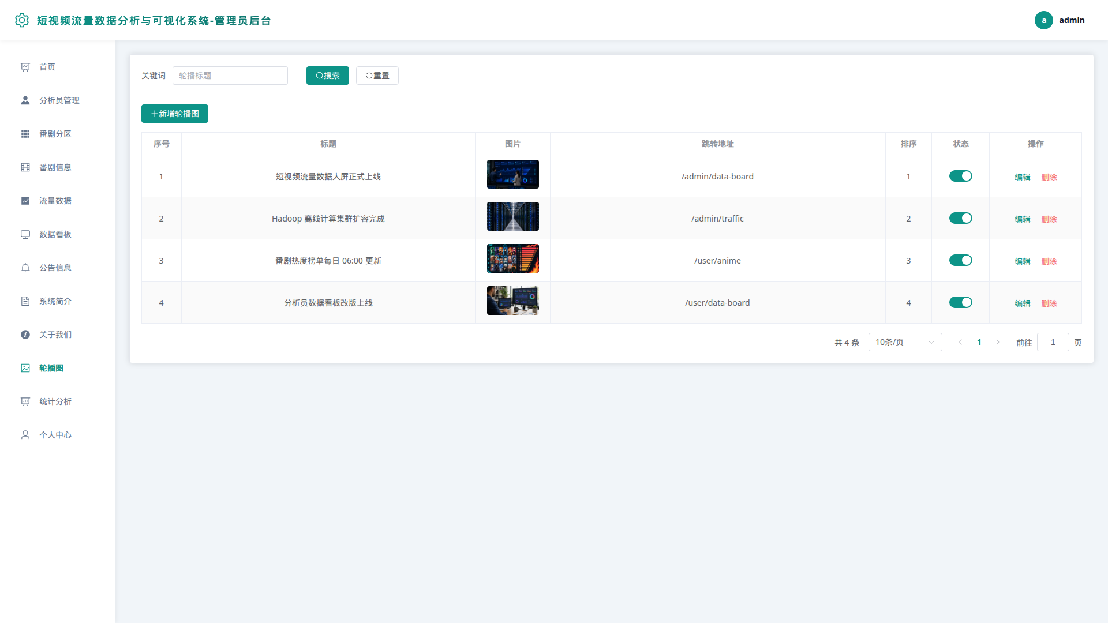Select current page number 1 in pagination
1108x623 pixels.
979,342
